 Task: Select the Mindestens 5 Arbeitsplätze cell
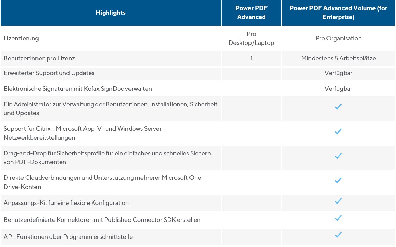(338, 58)
